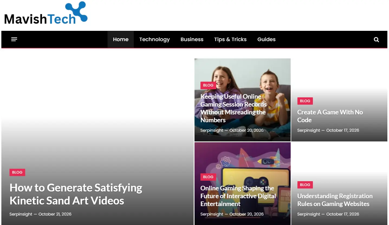Image resolution: width=389 pixels, height=225 pixels.
Task: Click the BLOG tag above the Kinetic Sand article
Action: tap(17, 172)
